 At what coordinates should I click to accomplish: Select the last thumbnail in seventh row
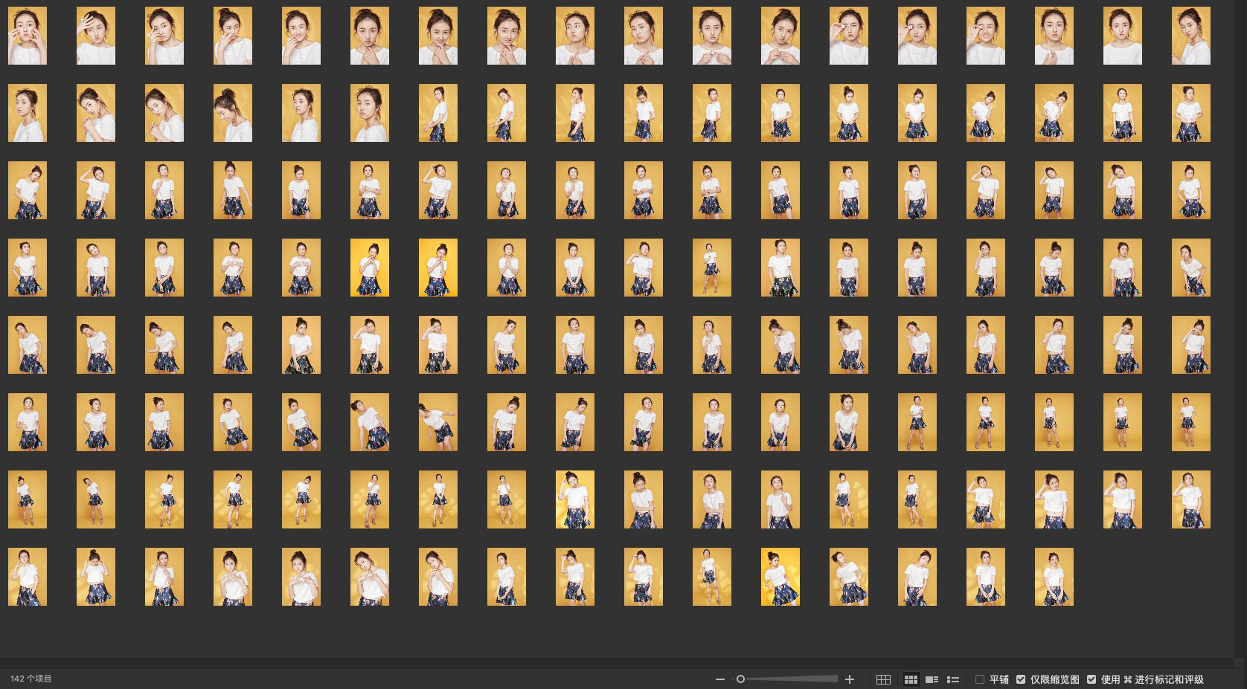1190,499
